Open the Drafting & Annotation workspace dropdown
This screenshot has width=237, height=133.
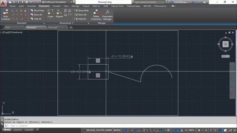pos(71,2)
